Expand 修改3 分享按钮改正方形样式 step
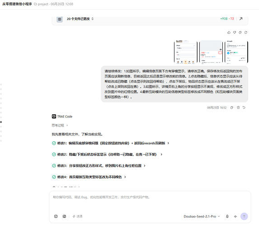This screenshot has width=259, height=226. (x=145, y=166)
